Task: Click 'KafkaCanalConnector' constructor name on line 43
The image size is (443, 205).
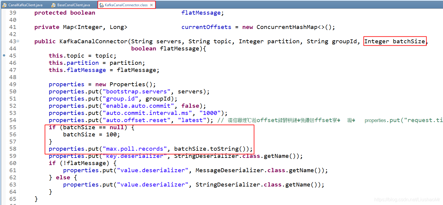Action: [93, 41]
